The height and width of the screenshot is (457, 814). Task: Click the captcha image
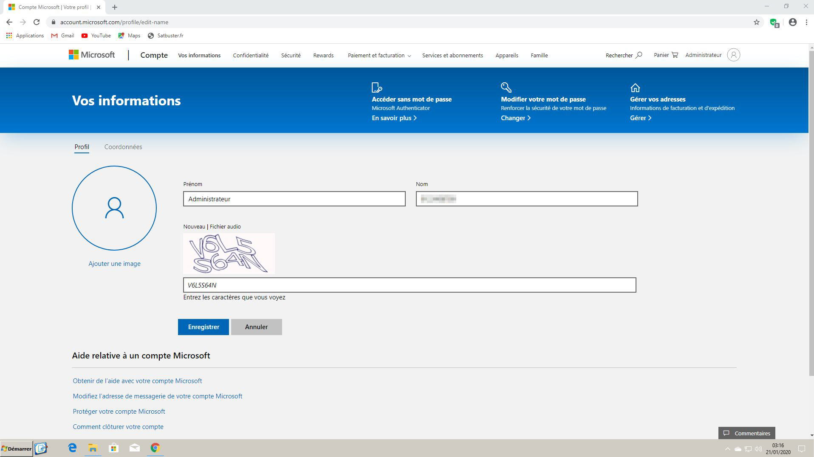click(229, 254)
